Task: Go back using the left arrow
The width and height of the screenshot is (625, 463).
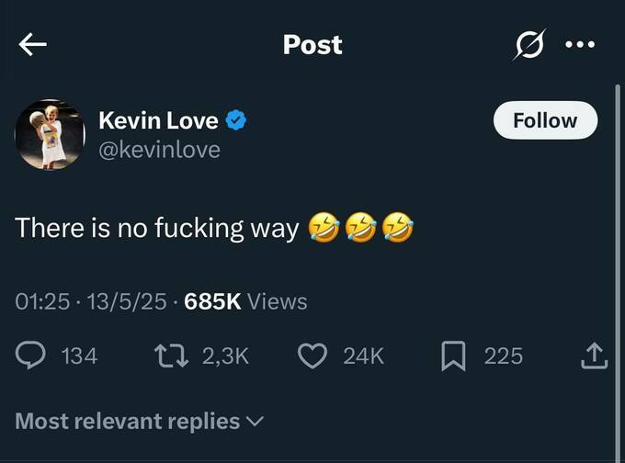Action: pyautogui.click(x=33, y=45)
